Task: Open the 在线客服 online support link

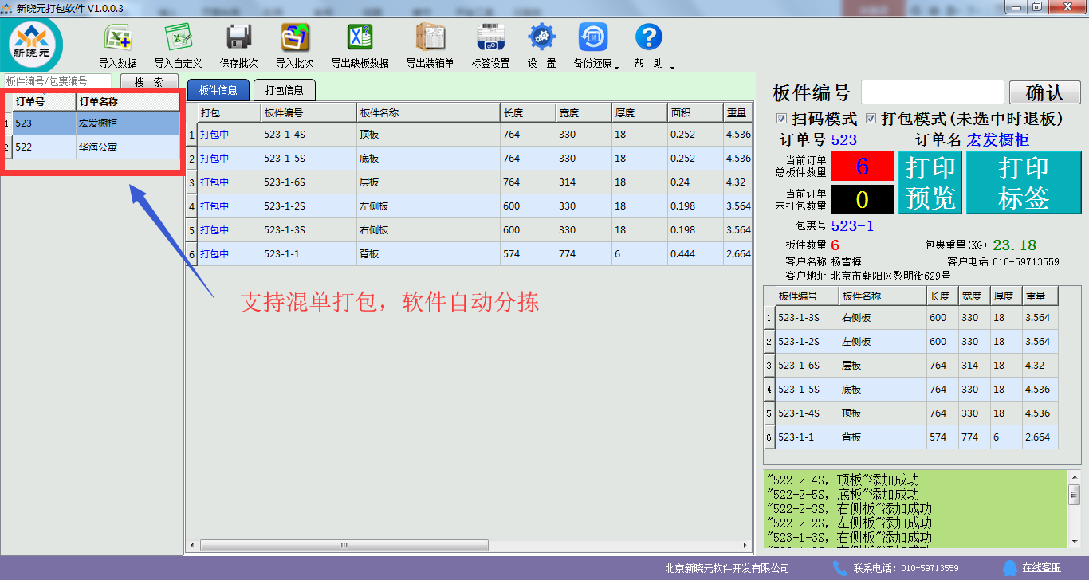Action: (1041, 568)
